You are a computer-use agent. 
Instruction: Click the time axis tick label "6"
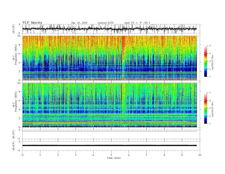tap(129, 155)
